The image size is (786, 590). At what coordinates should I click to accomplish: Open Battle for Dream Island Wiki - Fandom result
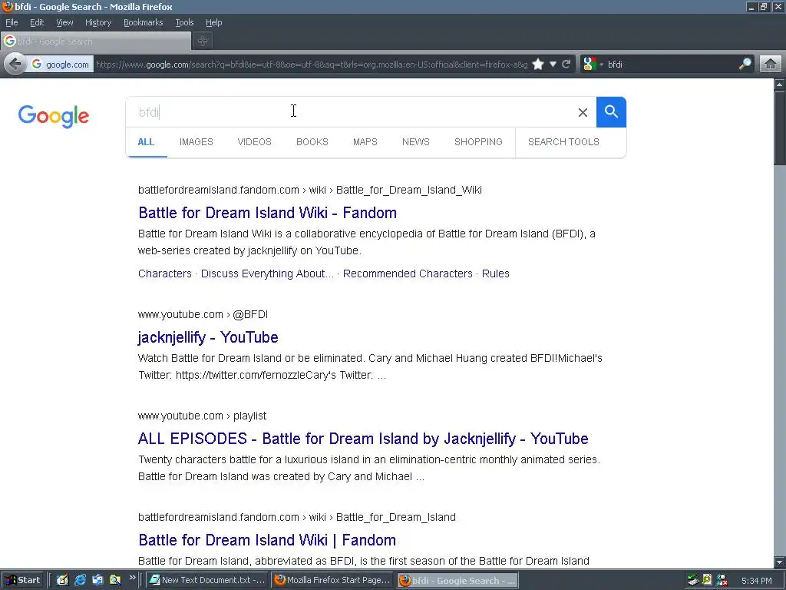(x=267, y=213)
